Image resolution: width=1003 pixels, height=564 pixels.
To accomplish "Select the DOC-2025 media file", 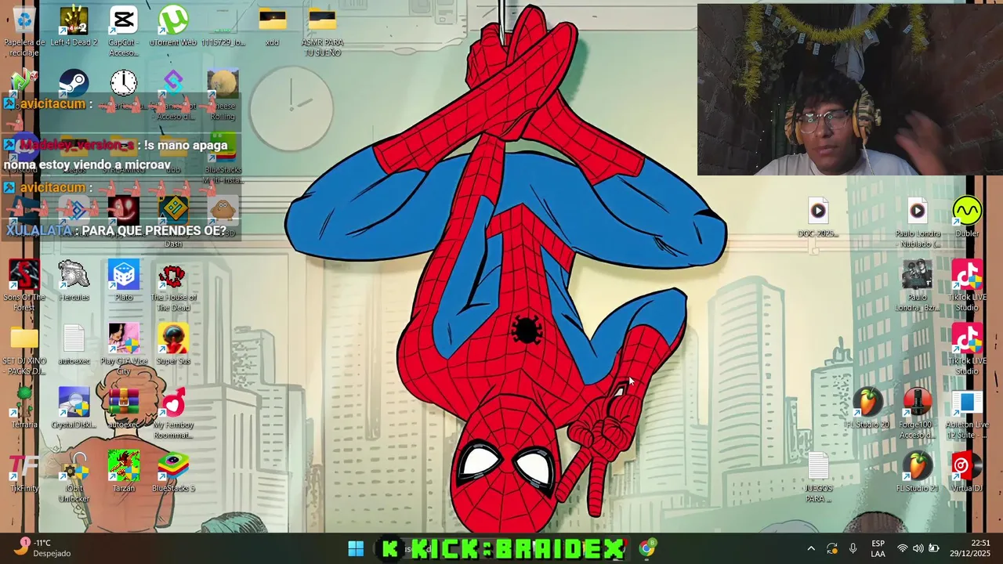I will click(818, 211).
